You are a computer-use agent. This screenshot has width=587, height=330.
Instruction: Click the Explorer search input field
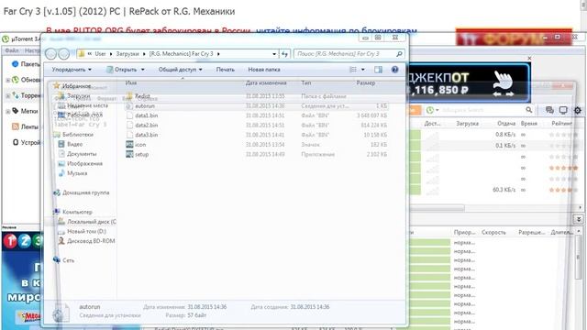coord(345,54)
